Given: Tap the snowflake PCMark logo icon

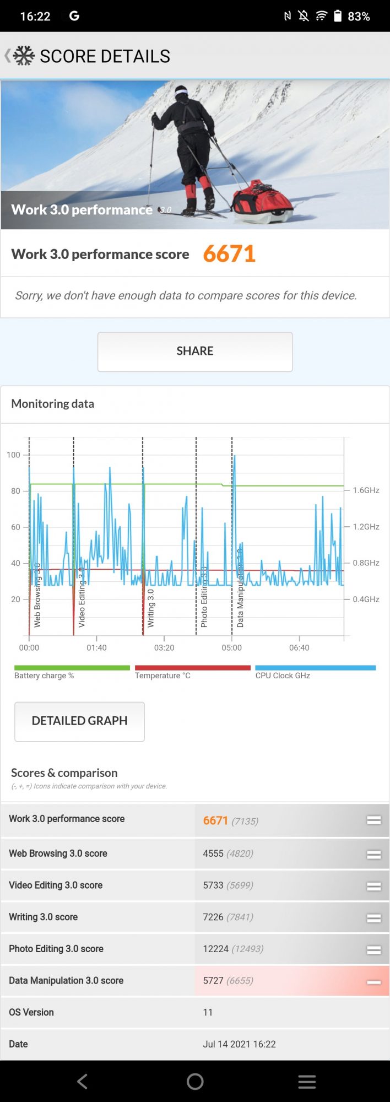Looking at the screenshot, I should pyautogui.click(x=24, y=56).
